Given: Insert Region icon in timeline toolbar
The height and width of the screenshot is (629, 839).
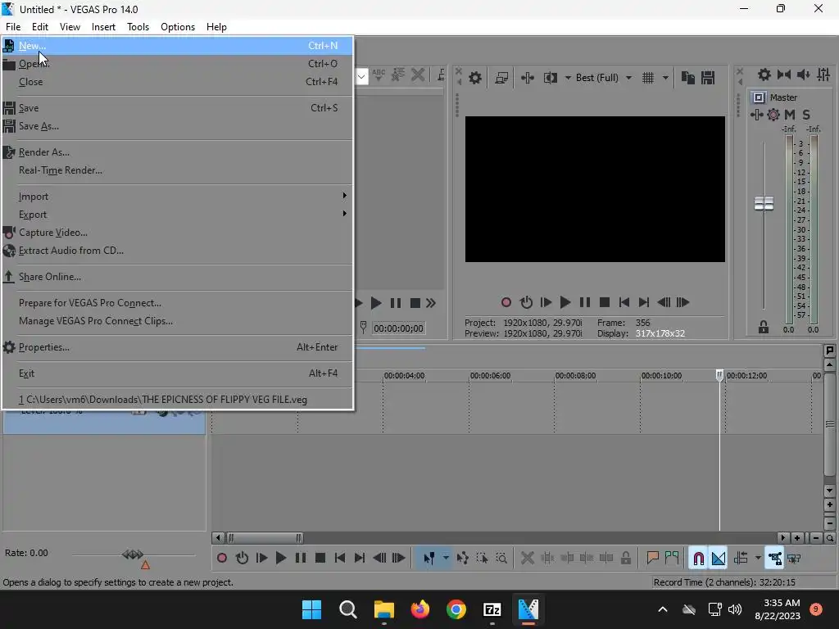Looking at the screenshot, I should point(672,559).
